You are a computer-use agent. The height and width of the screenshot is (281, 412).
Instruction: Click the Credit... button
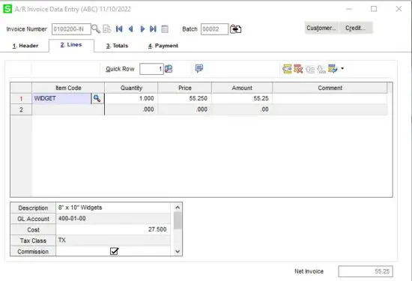(x=356, y=28)
